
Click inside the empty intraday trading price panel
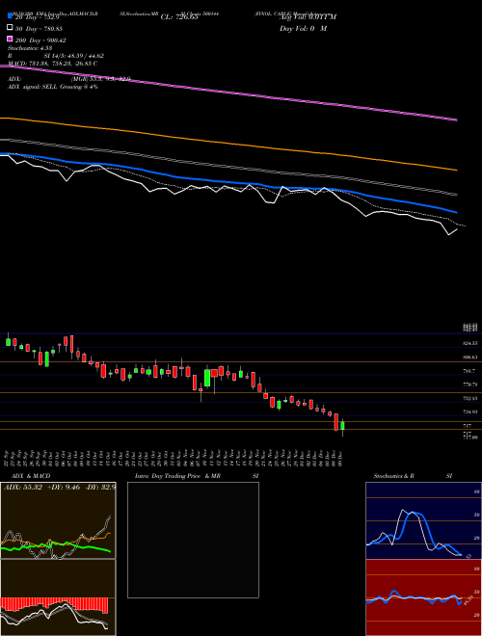coord(193,540)
